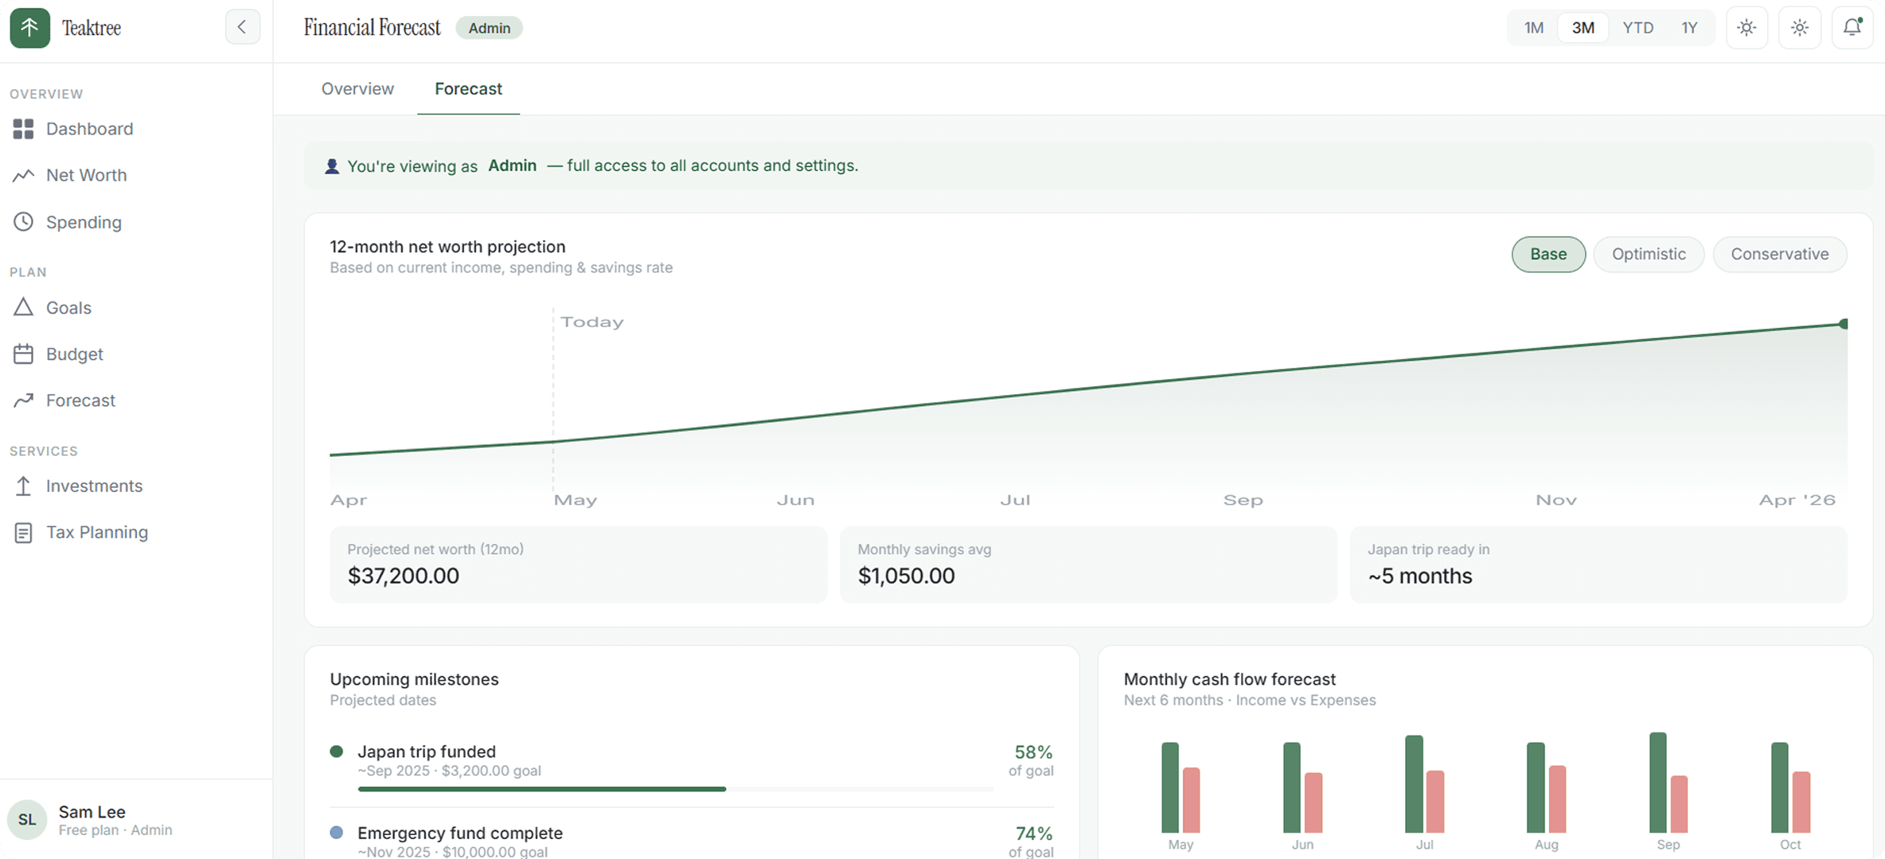Select the 1M time range

[1534, 28]
